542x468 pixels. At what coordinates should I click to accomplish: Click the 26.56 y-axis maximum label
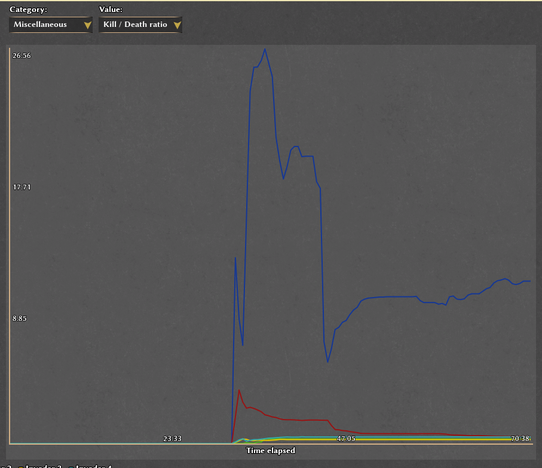coord(22,56)
